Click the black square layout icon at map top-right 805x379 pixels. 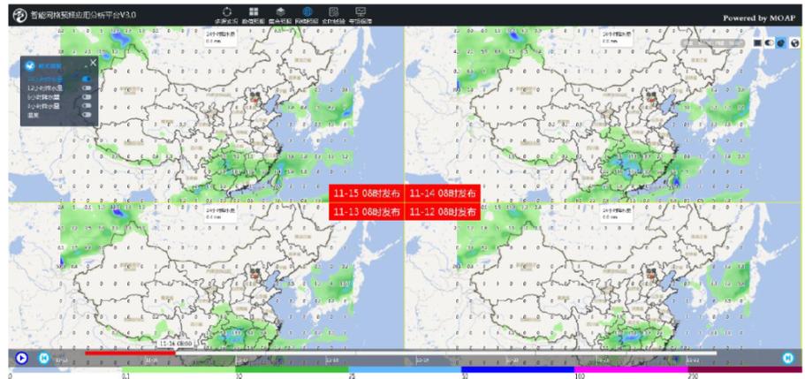[757, 42]
